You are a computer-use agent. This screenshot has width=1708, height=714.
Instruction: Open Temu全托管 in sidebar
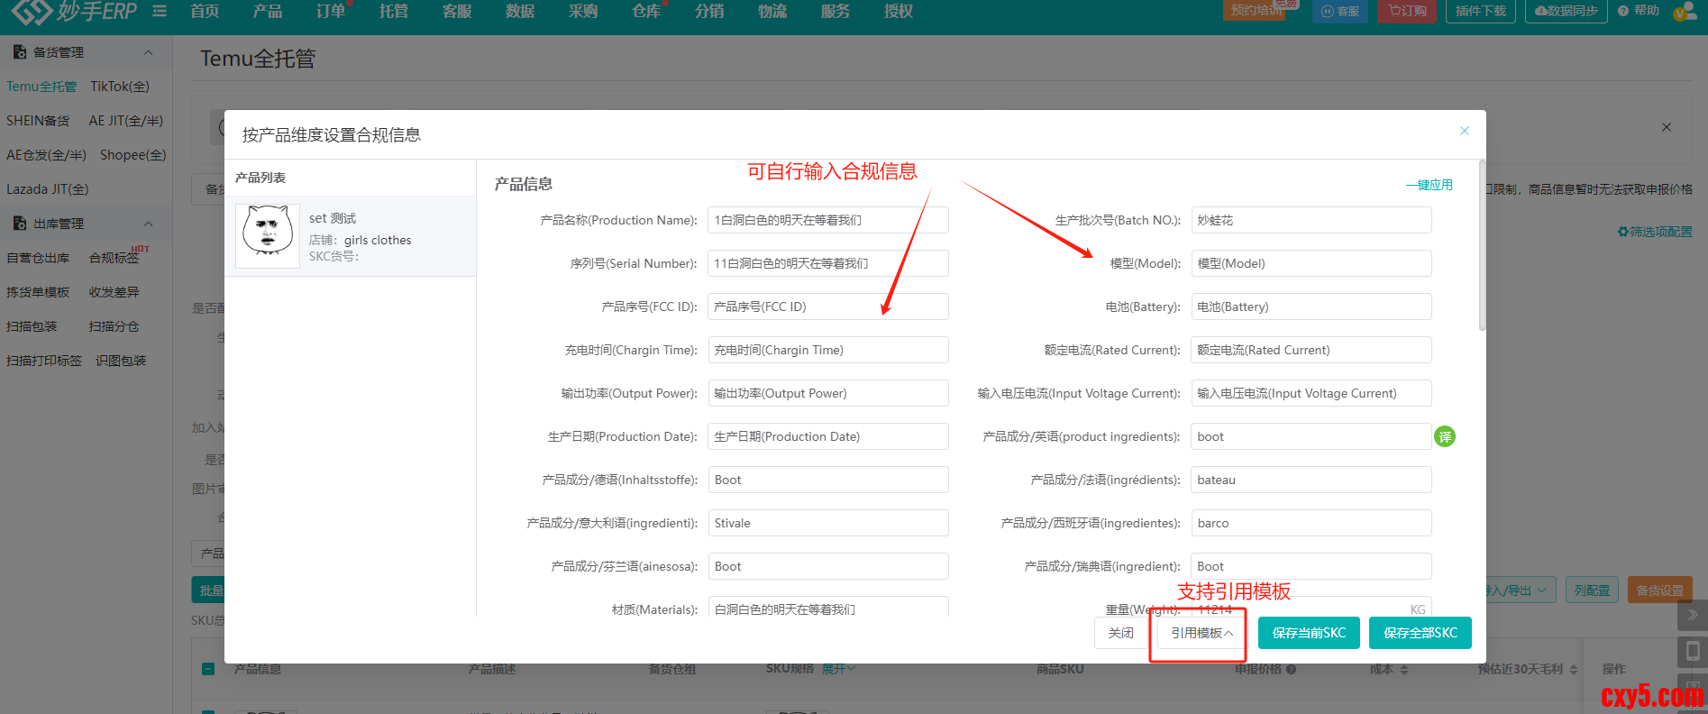click(x=41, y=87)
